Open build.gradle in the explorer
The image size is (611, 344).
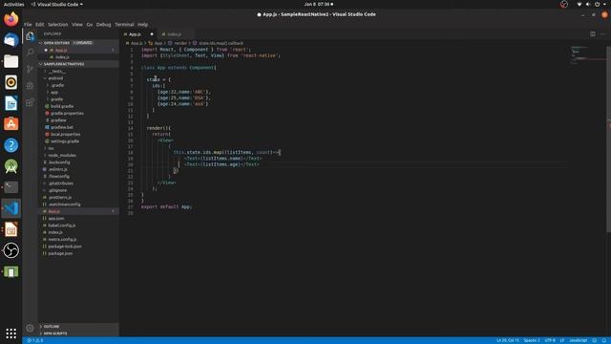click(61, 106)
